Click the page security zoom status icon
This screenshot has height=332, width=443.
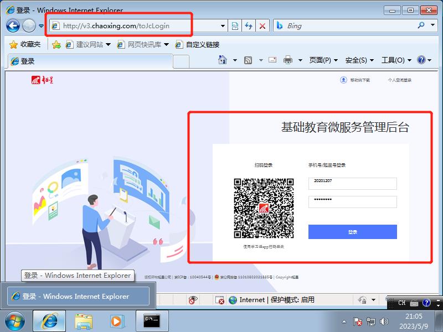362,299
